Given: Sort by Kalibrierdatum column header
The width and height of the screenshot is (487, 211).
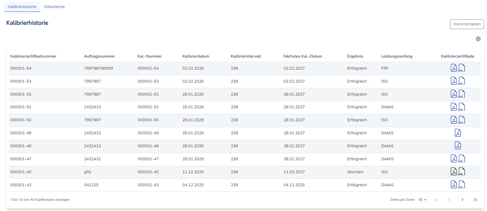Looking at the screenshot, I should [x=196, y=56].
